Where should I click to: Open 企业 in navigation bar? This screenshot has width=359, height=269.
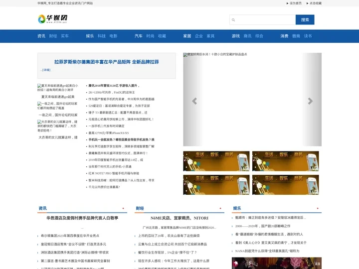tap(199, 36)
